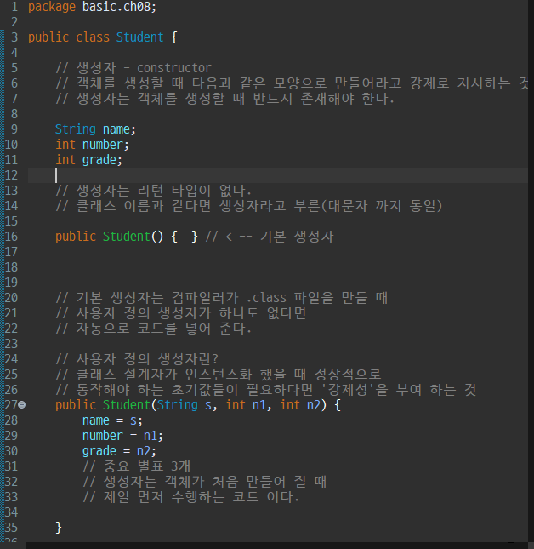Click parameter 'String s,' on line 27
Image resolution: width=534 pixels, height=549 pixels.
(x=187, y=405)
